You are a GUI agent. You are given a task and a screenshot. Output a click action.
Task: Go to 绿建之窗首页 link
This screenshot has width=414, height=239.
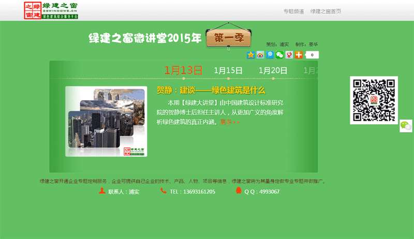click(326, 11)
